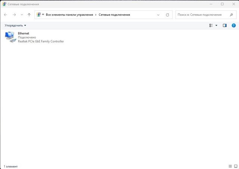
Task: Click the change view layout icon
Action: click(x=211, y=25)
